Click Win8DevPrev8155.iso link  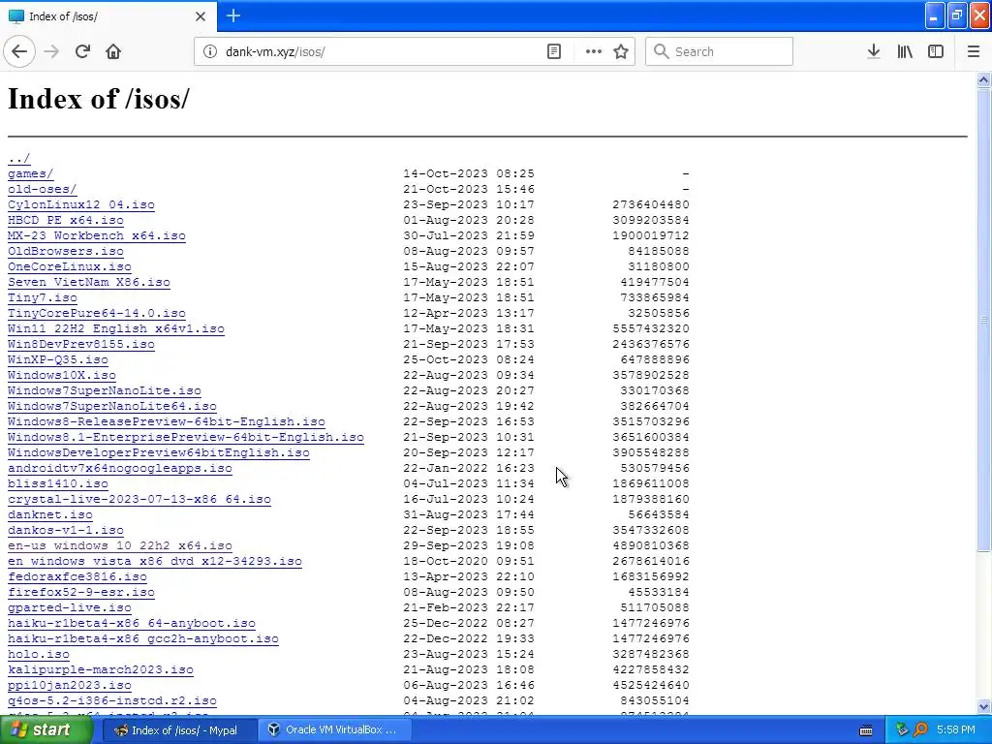[x=81, y=344]
